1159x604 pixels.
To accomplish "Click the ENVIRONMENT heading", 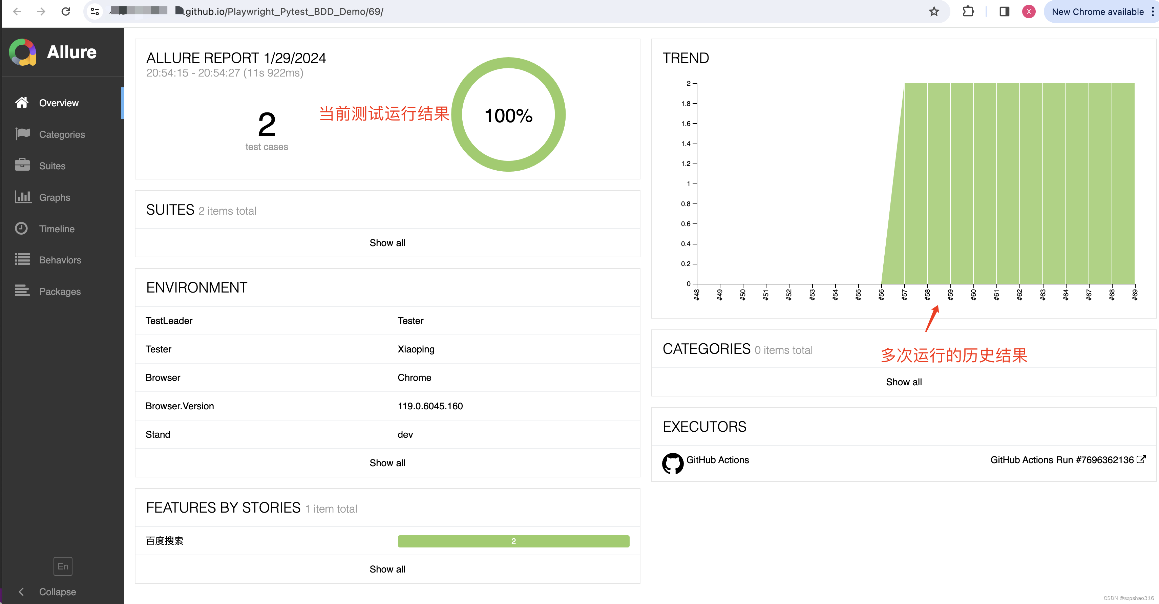I will (x=197, y=287).
